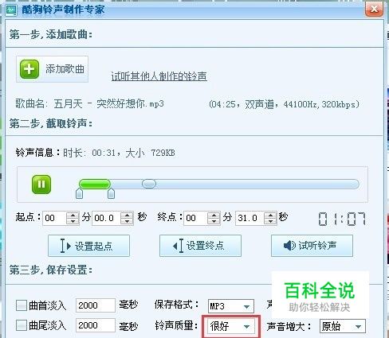Decrease 终点 minutes with the down arrow
The image size is (389, 338).
click(214, 221)
